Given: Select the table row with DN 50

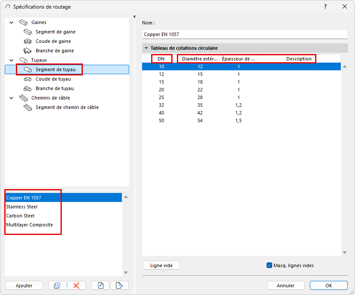Looking at the screenshot, I should click(241, 120).
